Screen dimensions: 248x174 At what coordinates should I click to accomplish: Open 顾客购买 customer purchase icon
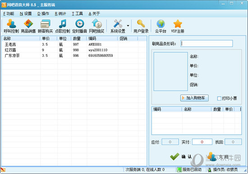click(x=46, y=26)
